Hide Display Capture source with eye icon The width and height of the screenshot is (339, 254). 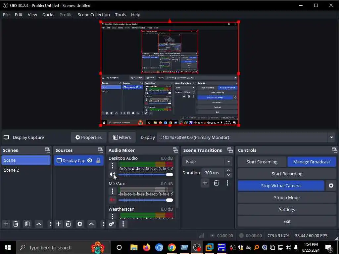coord(90,160)
